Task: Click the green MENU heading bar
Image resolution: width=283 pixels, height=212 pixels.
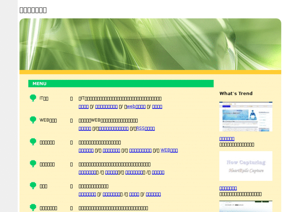Action: 121,84
